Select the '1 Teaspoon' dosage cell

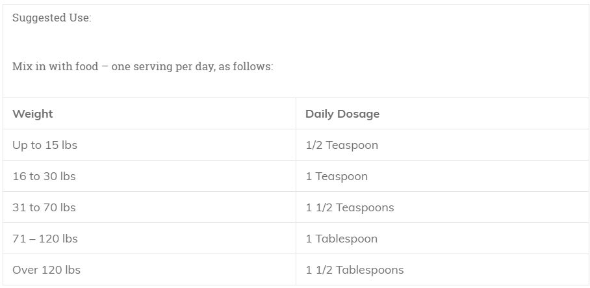coord(337,176)
